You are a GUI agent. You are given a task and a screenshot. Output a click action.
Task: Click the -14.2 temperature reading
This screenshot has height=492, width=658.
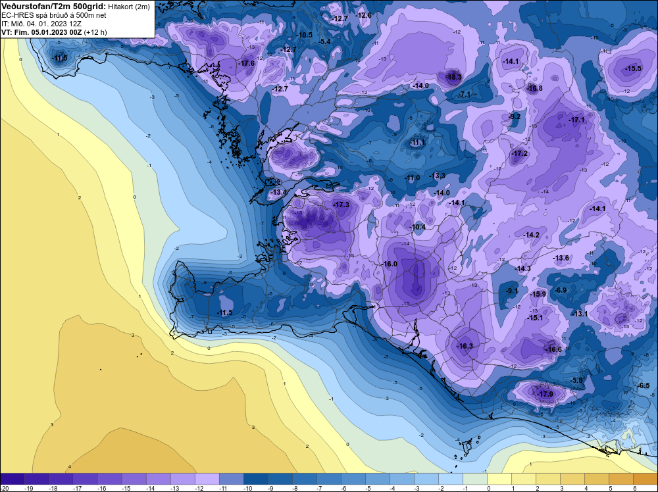(x=531, y=235)
